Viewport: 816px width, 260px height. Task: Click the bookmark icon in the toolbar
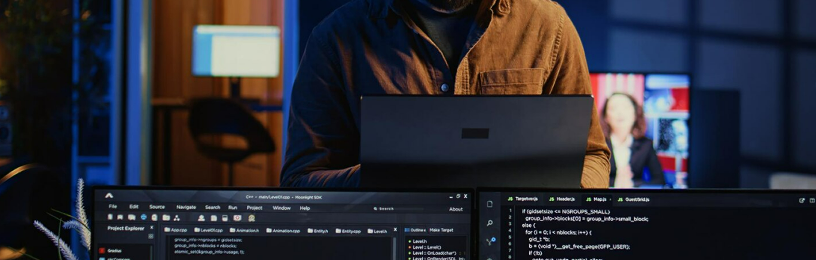click(x=120, y=218)
